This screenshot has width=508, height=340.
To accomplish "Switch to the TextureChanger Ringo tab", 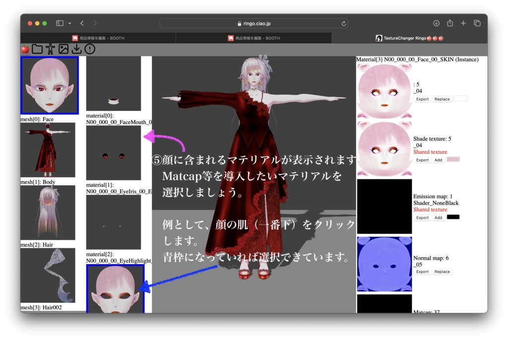I will click(x=409, y=38).
